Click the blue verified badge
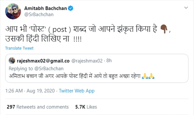Image resolution: width=194 pixels, height=115 pixels. click(x=71, y=8)
